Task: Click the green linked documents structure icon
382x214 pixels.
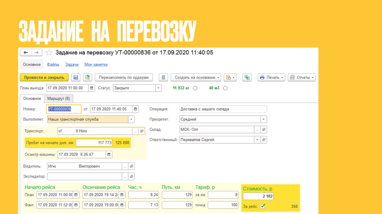Action: pos(247,77)
